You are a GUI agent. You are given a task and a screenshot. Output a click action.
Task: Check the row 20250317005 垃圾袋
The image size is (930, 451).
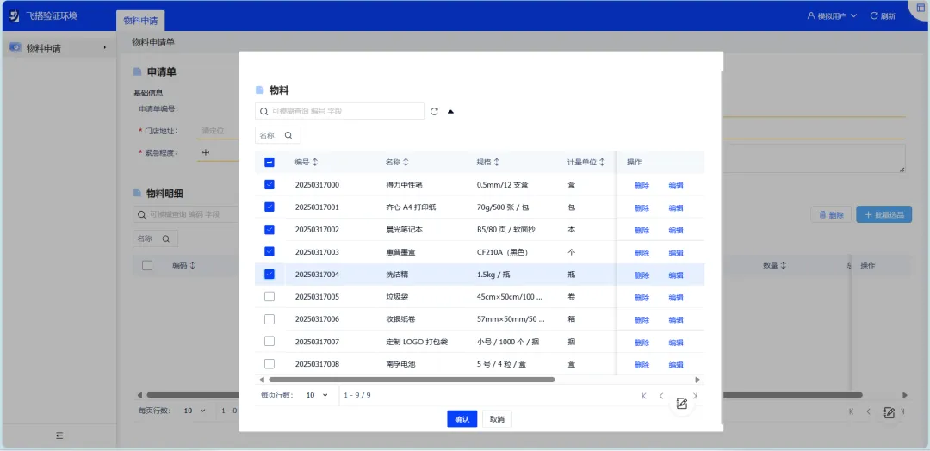pyautogui.click(x=270, y=296)
